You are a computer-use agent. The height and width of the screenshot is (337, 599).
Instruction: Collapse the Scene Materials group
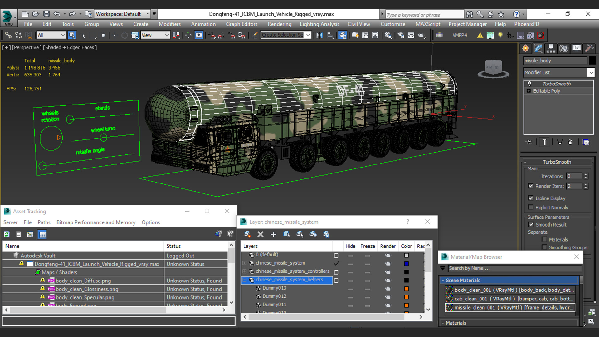tap(443, 281)
